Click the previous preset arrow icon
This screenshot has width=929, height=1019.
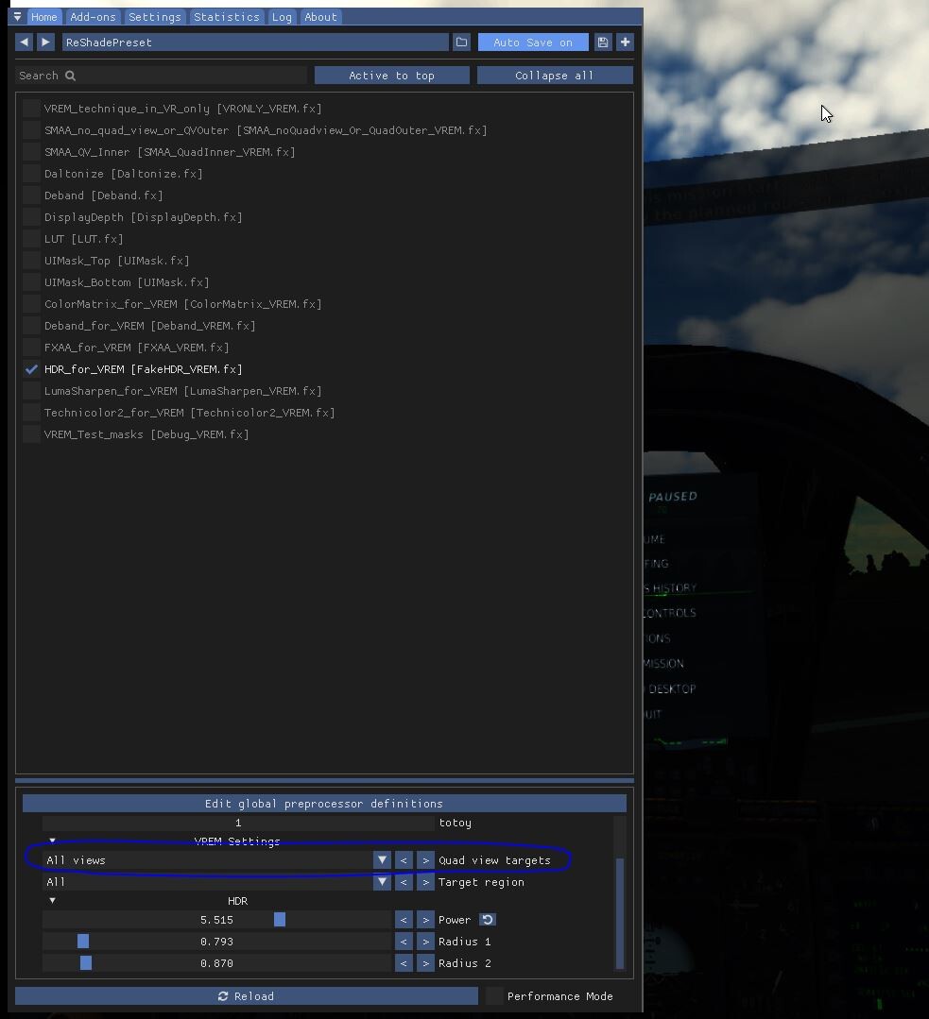[x=24, y=42]
